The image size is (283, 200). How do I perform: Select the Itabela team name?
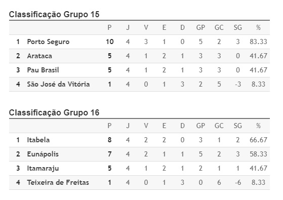[x=38, y=140]
